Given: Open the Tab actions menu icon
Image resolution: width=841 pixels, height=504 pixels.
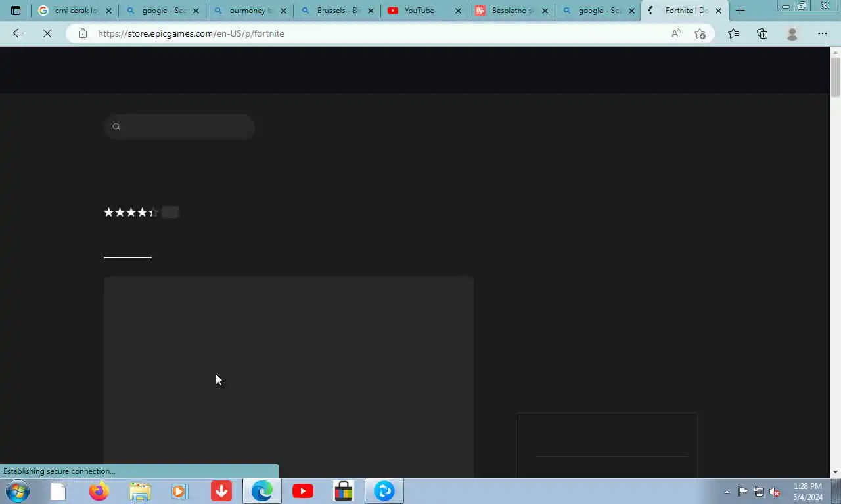Looking at the screenshot, I should pyautogui.click(x=16, y=10).
